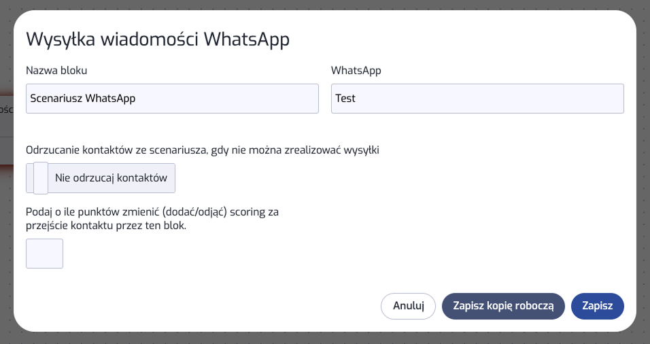Open the WhatsApp selection field

(x=477, y=99)
